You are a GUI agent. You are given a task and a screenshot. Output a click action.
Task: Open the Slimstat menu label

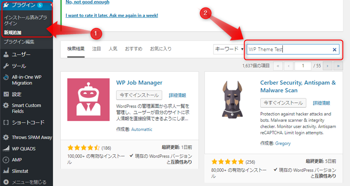click(20, 171)
